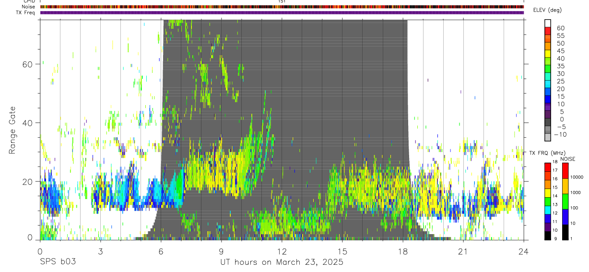
Task: Click x-axis tick label '6'
Action: coord(161,251)
